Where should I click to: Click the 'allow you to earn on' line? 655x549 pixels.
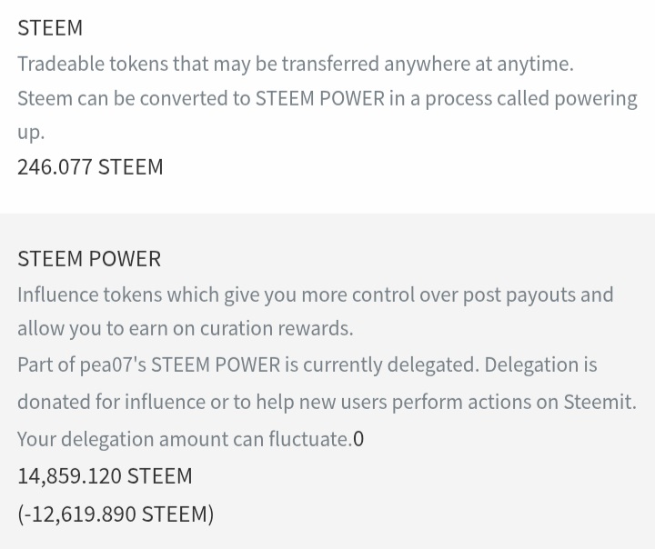tap(186, 328)
